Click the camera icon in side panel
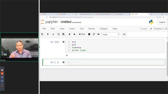This screenshot has width=168, height=94. [2, 81]
